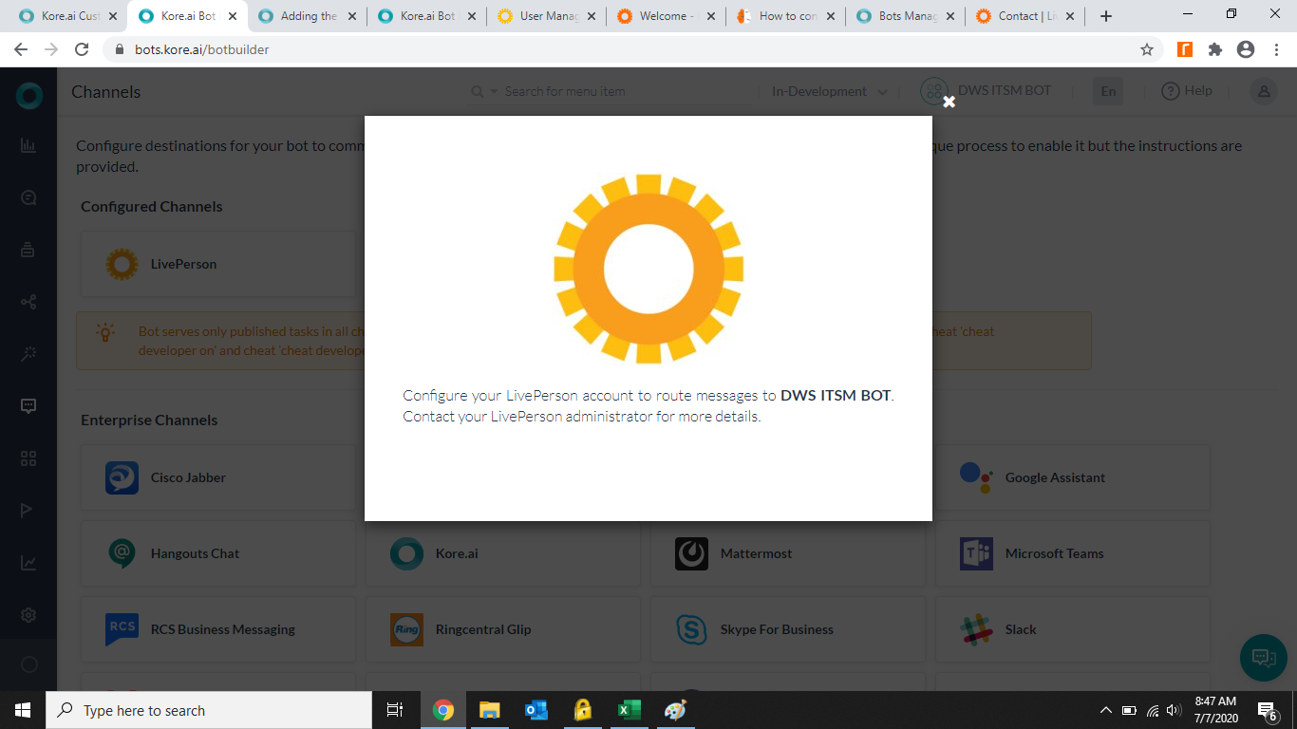Screen dimensions: 1297x729
Task: Open the grid apps icon in sidebar
Action: 28,458
